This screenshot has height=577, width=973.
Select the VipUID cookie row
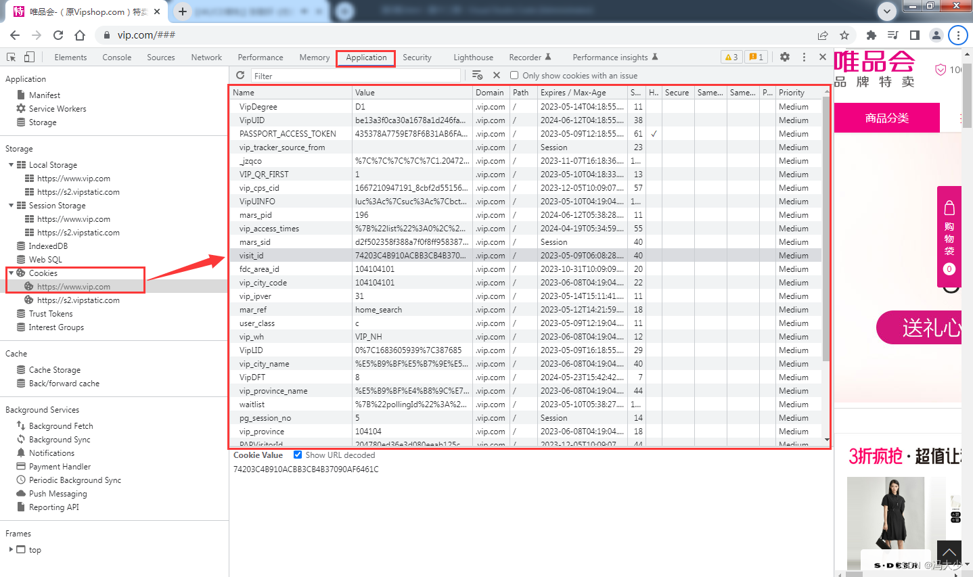point(526,120)
